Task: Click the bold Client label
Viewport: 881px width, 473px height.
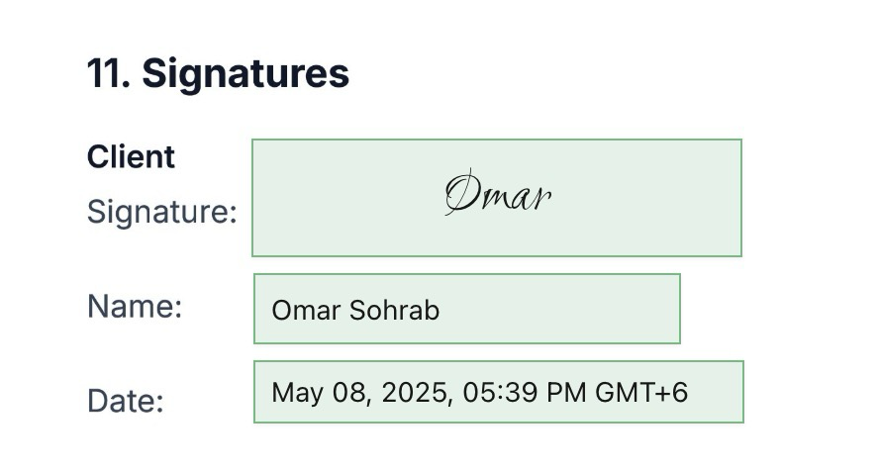Action: 131,156
